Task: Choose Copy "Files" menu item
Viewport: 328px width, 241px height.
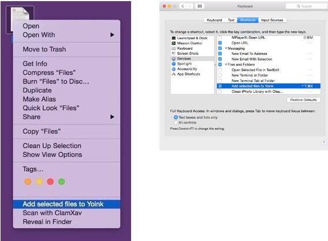Action: click(x=66, y=131)
